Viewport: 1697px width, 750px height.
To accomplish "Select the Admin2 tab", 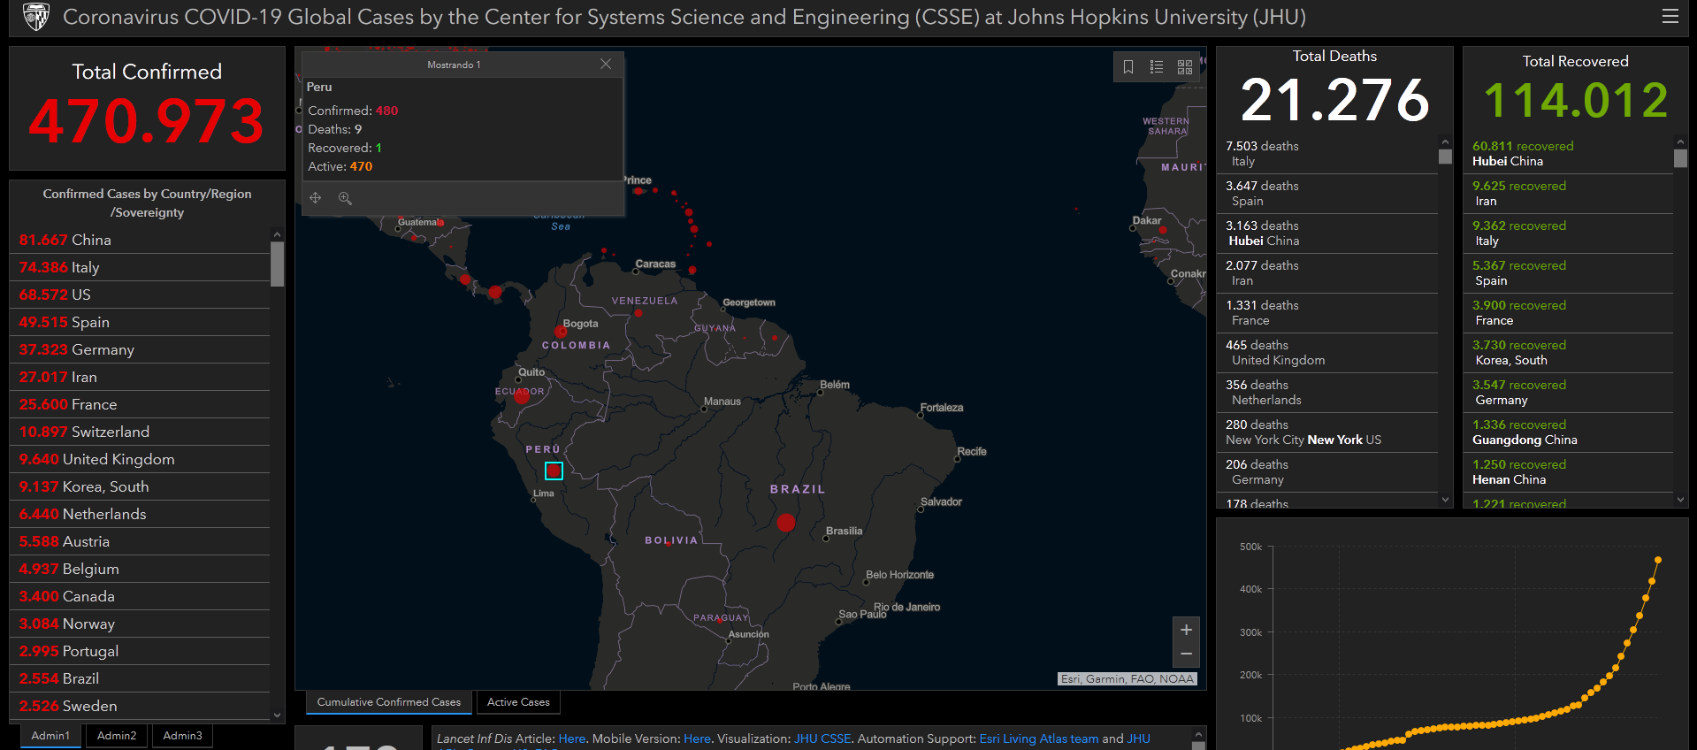I will (117, 736).
